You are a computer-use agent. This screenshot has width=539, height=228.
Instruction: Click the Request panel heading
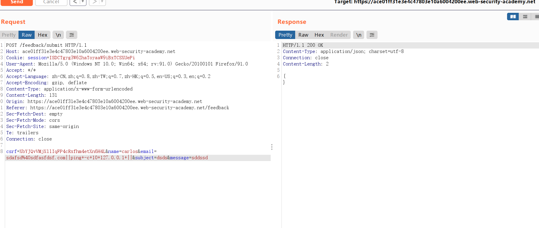(13, 22)
